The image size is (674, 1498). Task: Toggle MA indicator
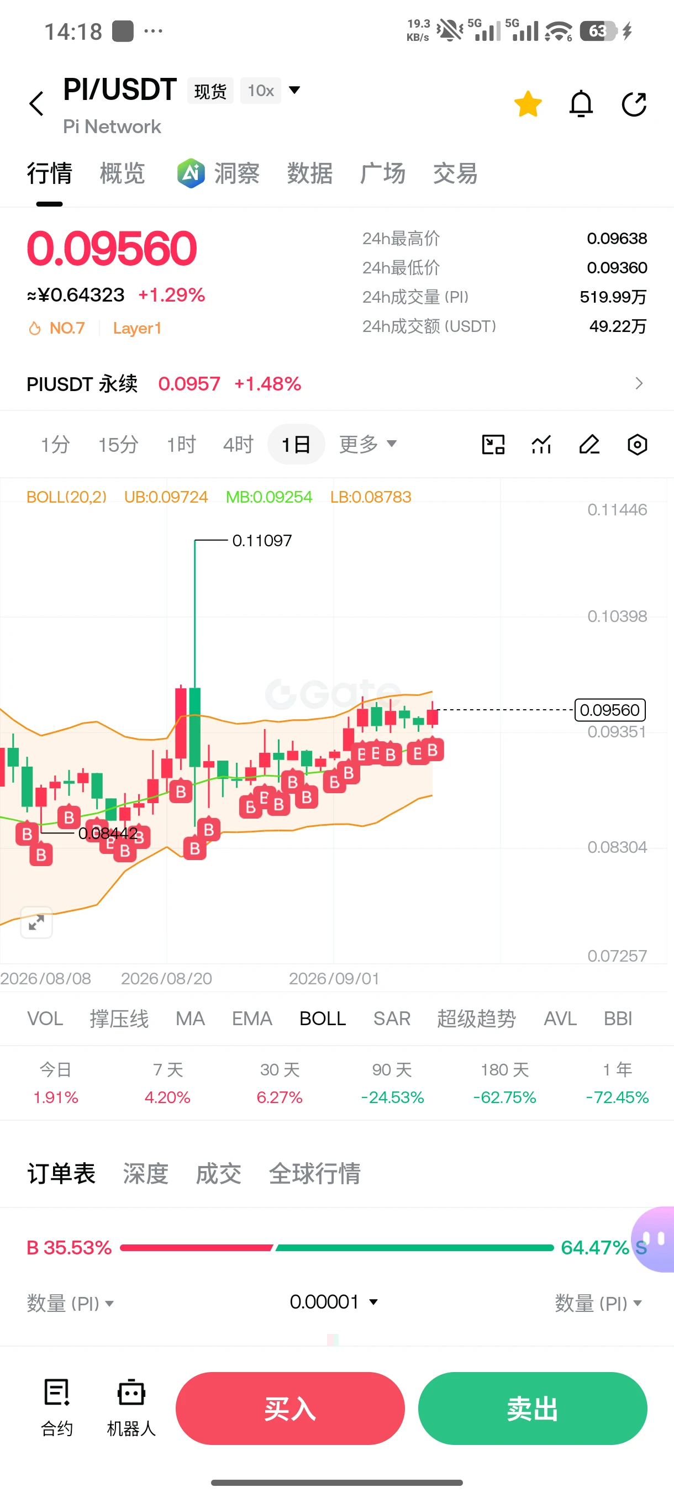point(190,1019)
